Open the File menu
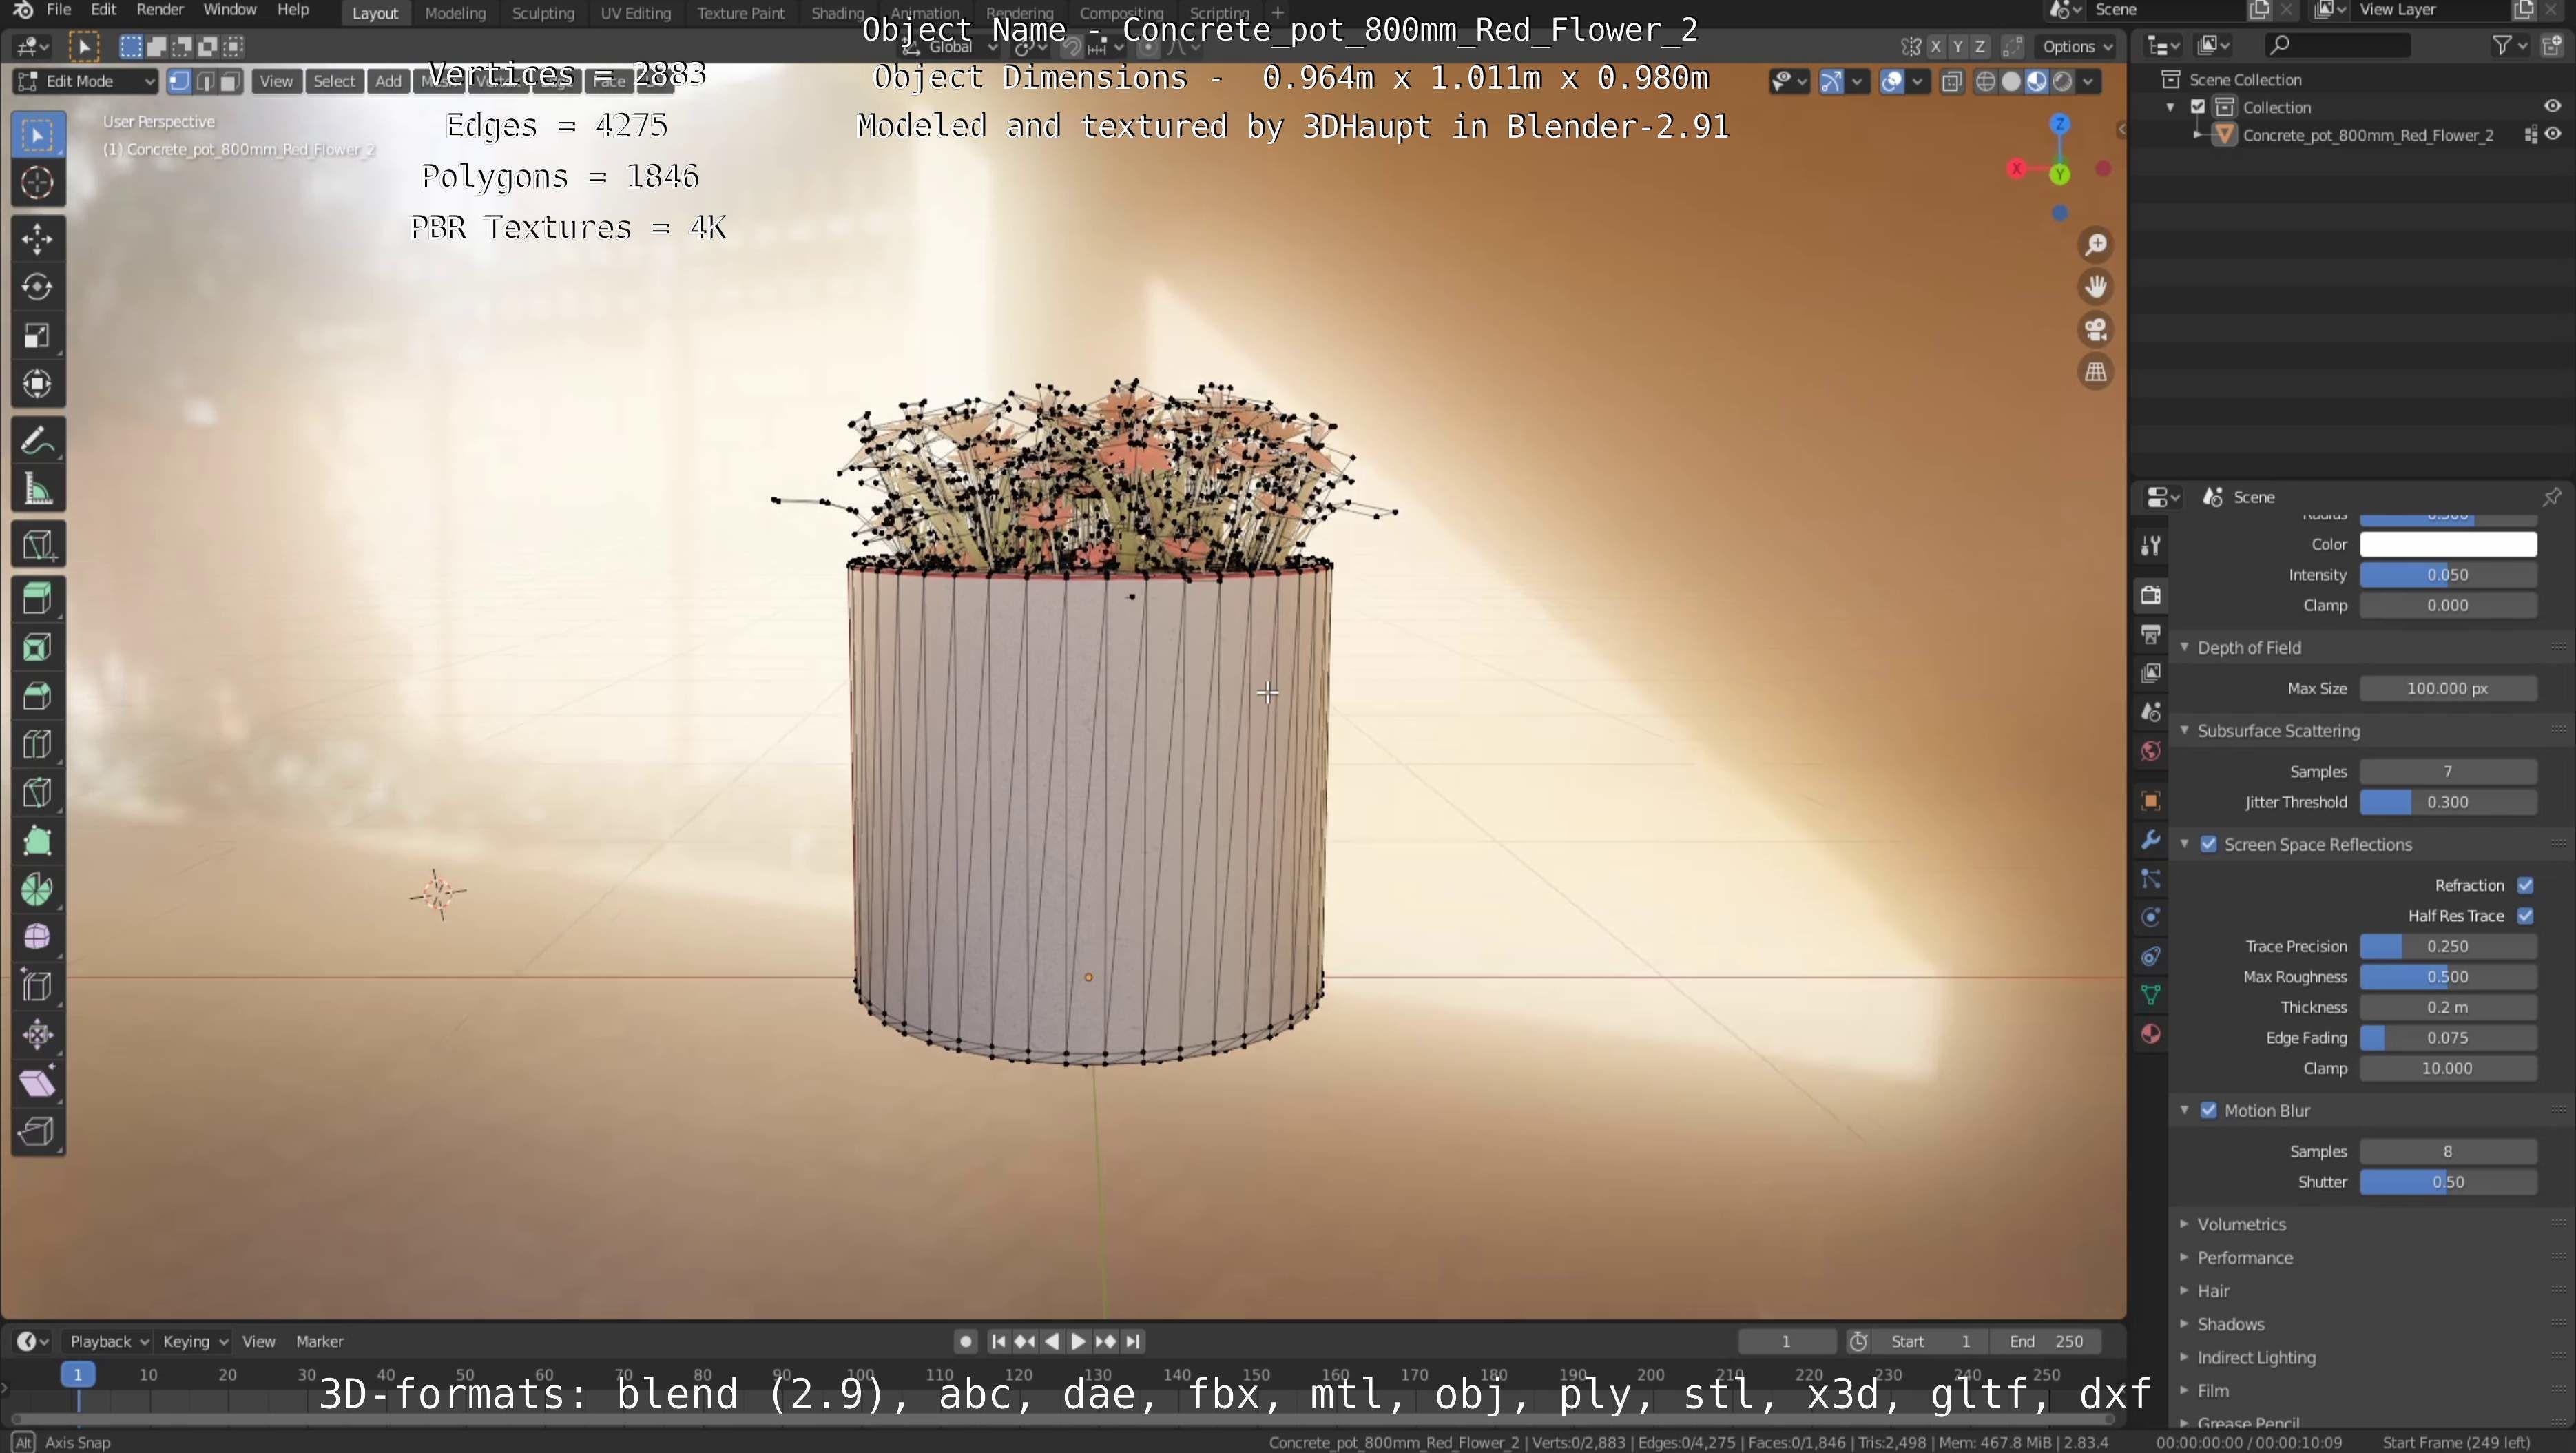2576x1453 pixels. pos(59,10)
